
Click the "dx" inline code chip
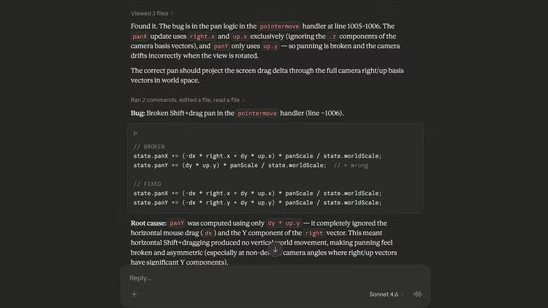[x=208, y=233]
